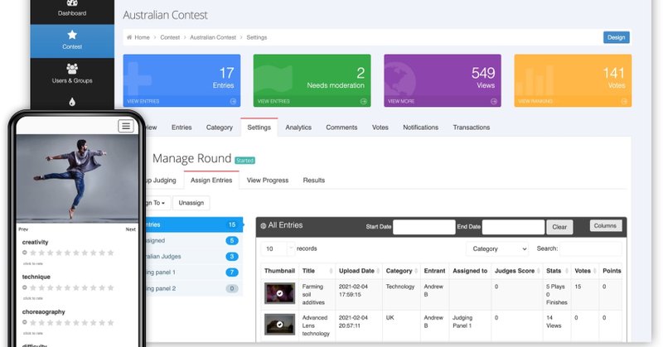Click the End Date input field
The height and width of the screenshot is (347, 663).
click(x=513, y=227)
